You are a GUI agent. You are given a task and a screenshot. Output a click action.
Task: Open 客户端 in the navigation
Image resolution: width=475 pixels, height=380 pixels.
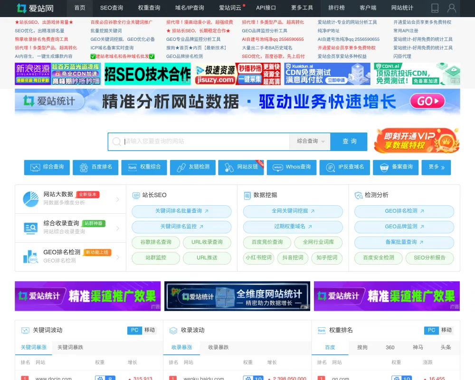(368, 8)
